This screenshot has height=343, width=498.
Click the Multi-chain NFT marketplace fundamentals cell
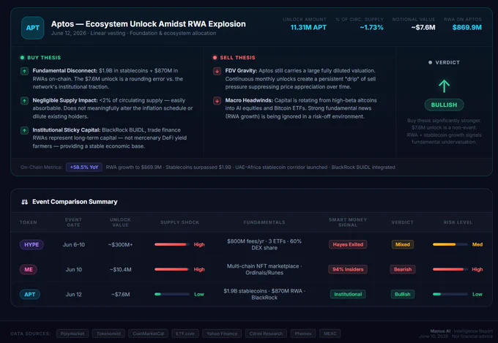click(264, 269)
